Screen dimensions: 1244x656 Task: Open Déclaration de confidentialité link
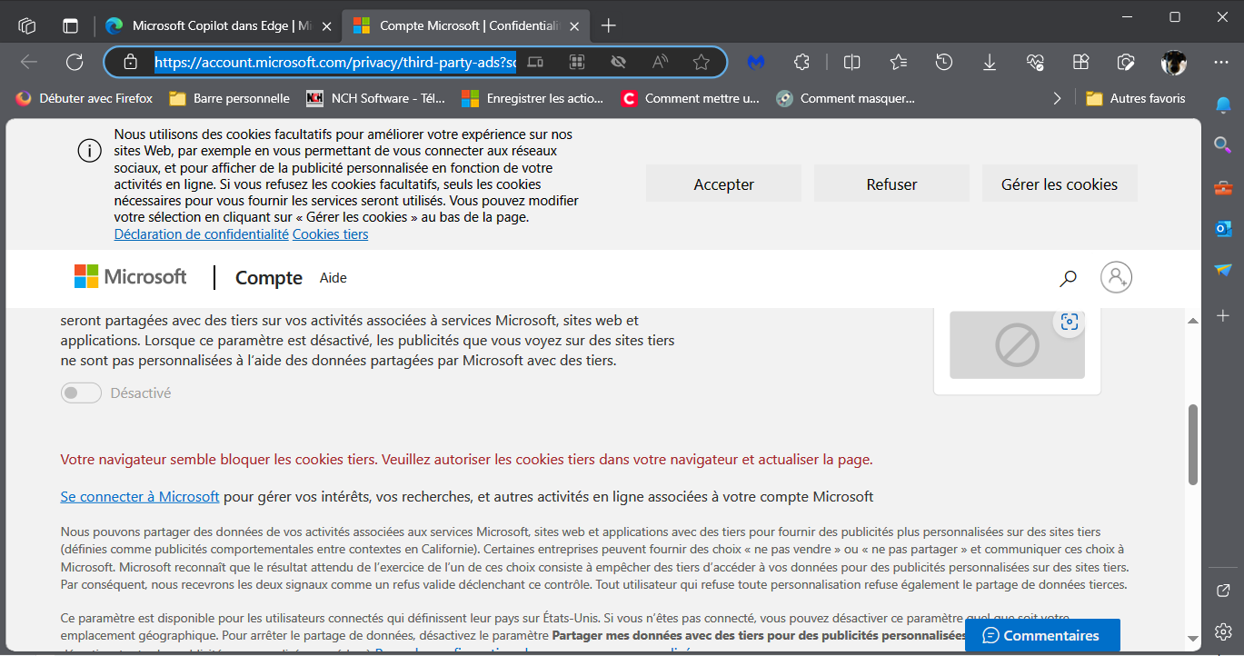[x=202, y=234]
